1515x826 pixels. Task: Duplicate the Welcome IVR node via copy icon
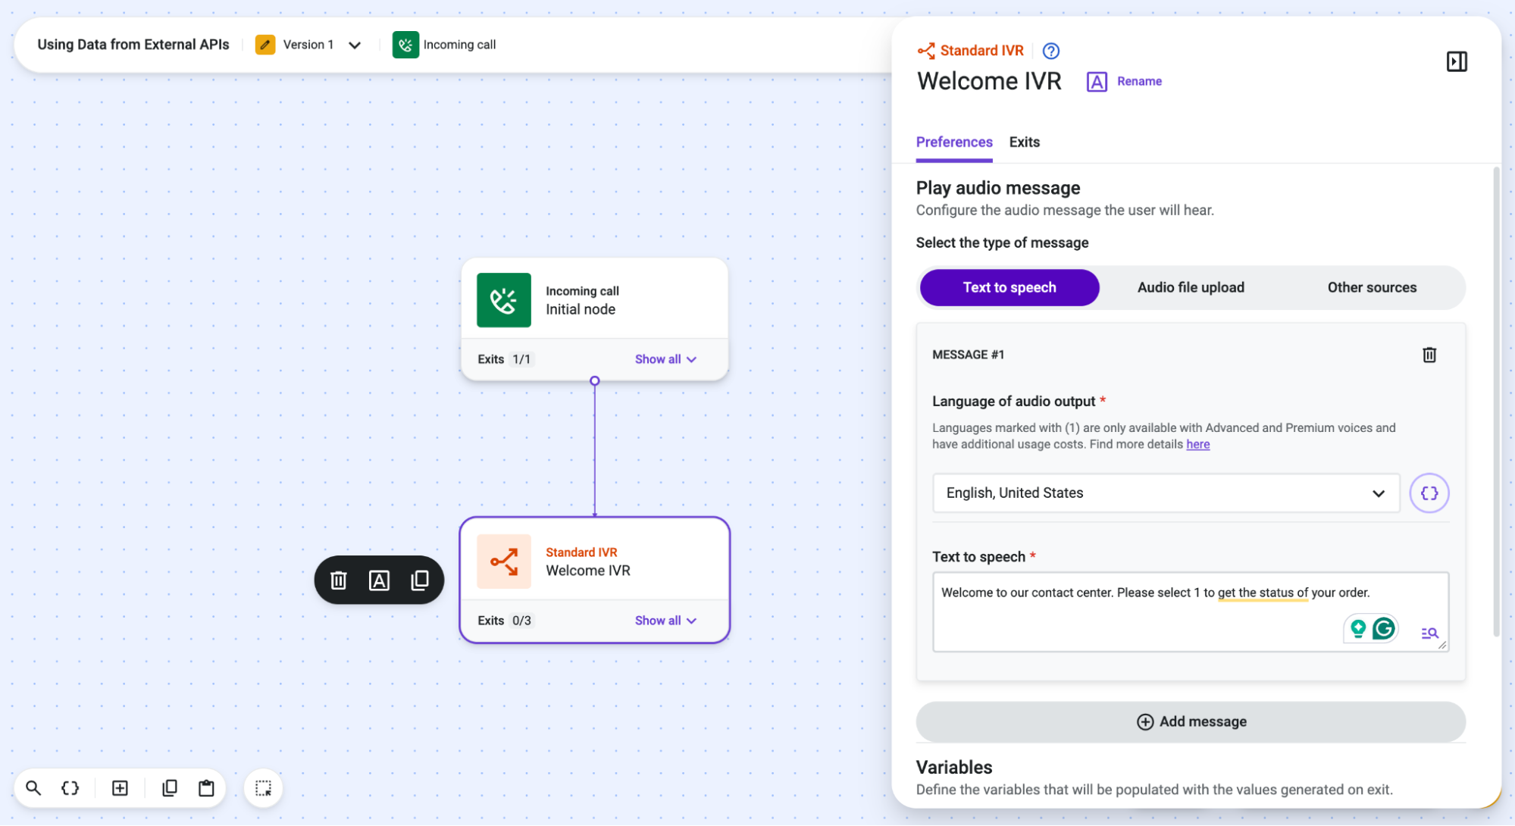click(x=420, y=580)
